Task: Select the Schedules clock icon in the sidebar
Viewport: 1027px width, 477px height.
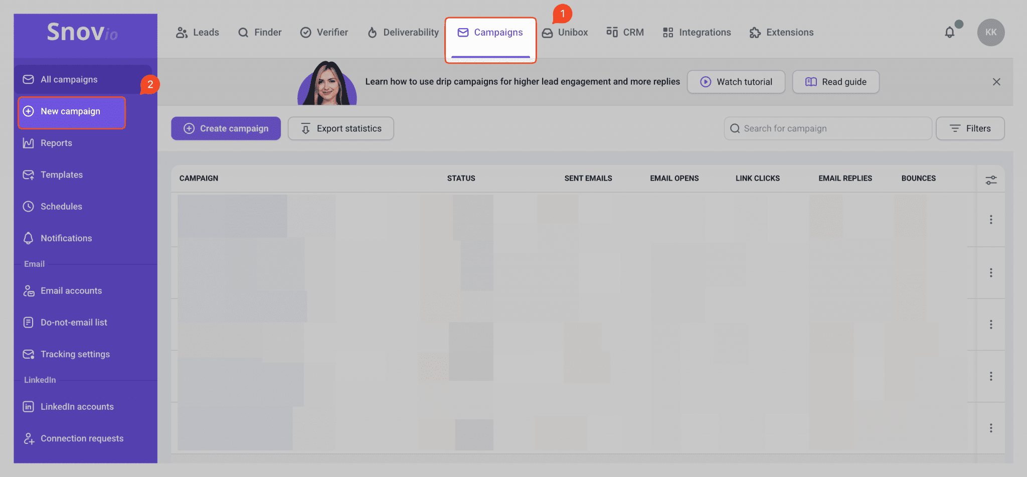Action: 29,206
